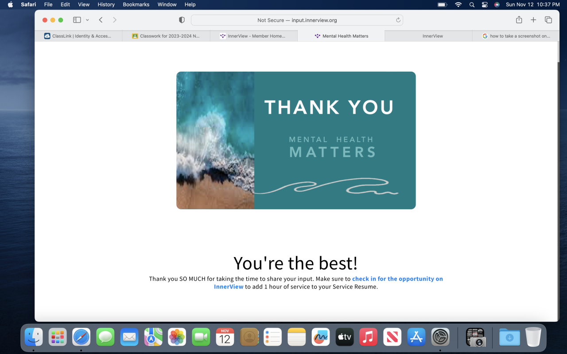Select the Mental Health Matters tab
Screen dimensions: 567x354
[342, 36]
